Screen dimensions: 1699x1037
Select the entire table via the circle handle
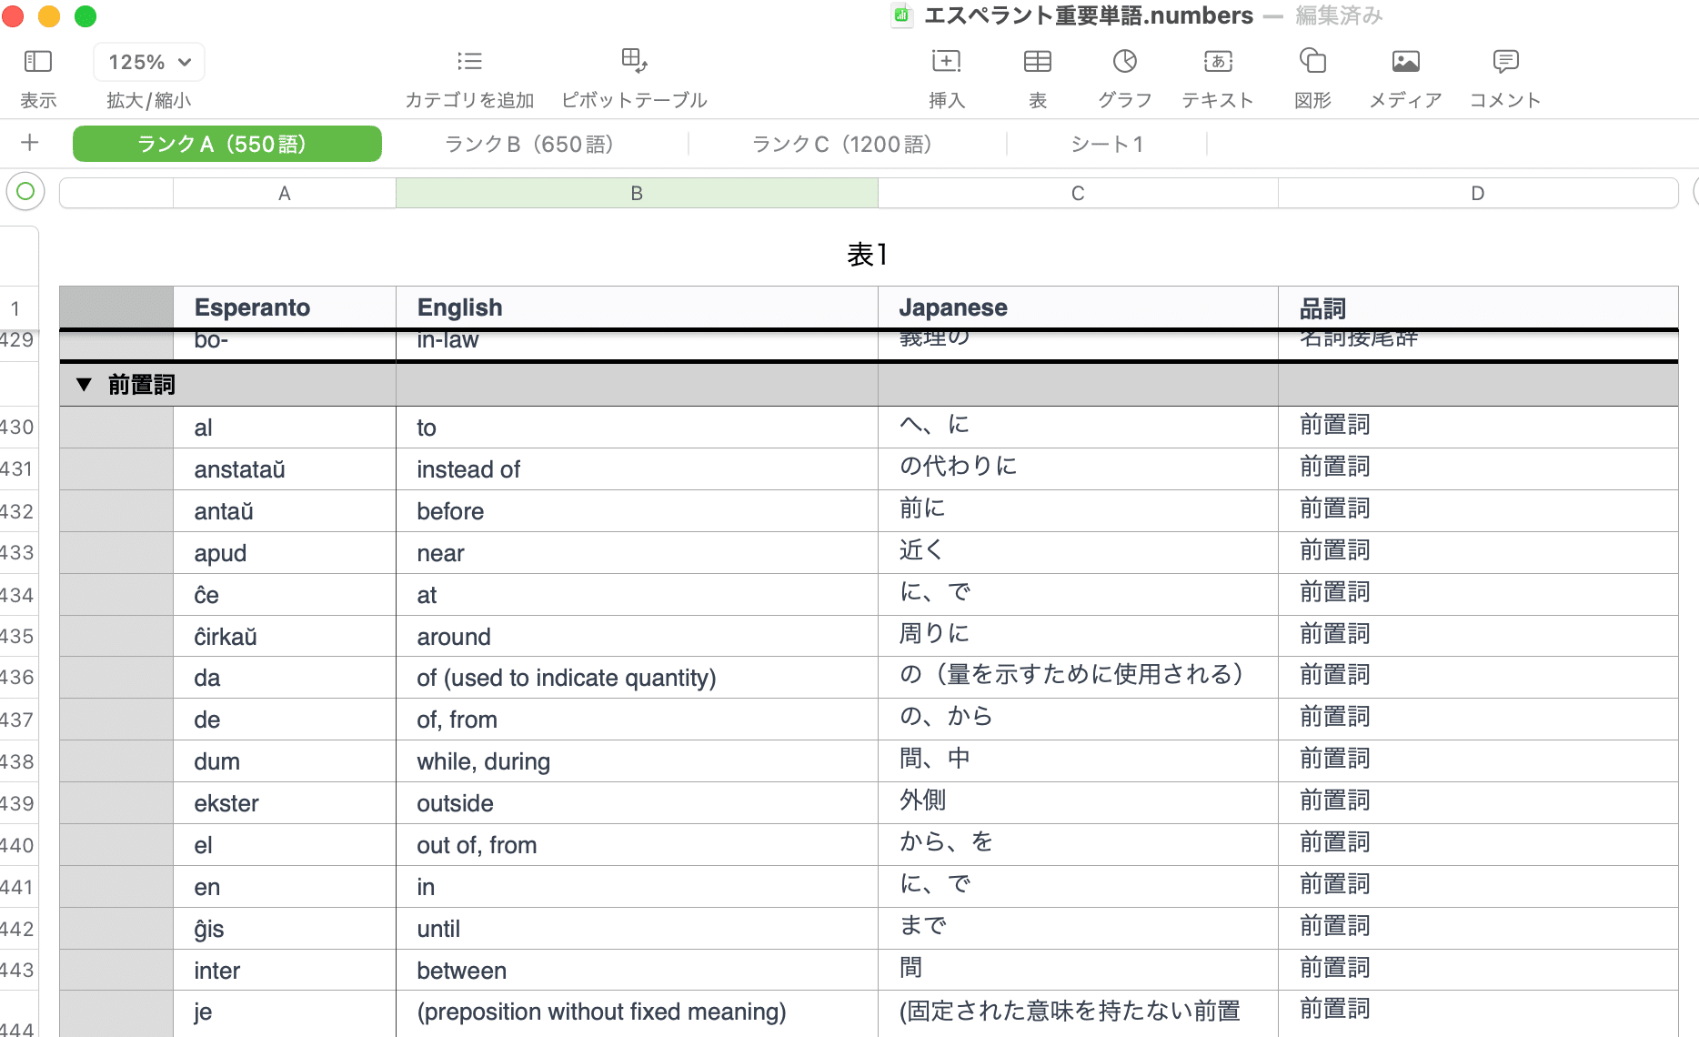25,192
